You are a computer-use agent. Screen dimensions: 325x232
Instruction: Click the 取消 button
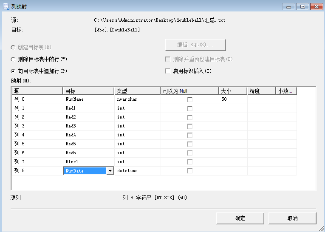[x=292, y=218]
